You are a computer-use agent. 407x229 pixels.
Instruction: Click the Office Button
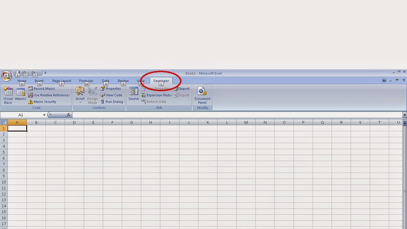[x=6, y=76]
